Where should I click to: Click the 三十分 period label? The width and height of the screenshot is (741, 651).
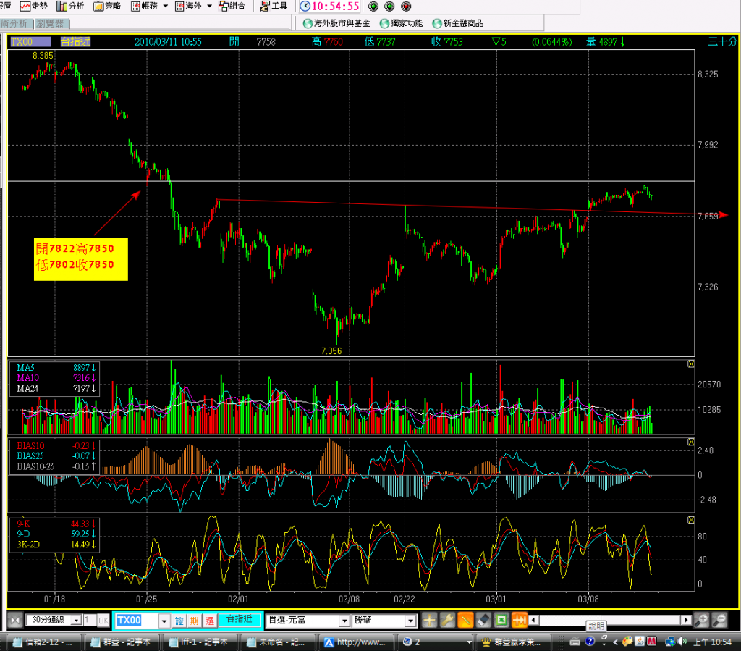coord(723,41)
